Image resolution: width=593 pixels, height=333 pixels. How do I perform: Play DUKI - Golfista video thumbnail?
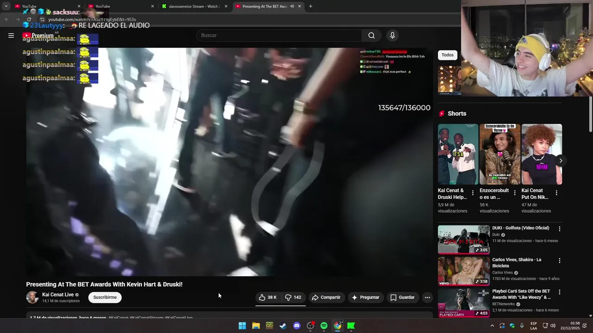[x=464, y=240]
